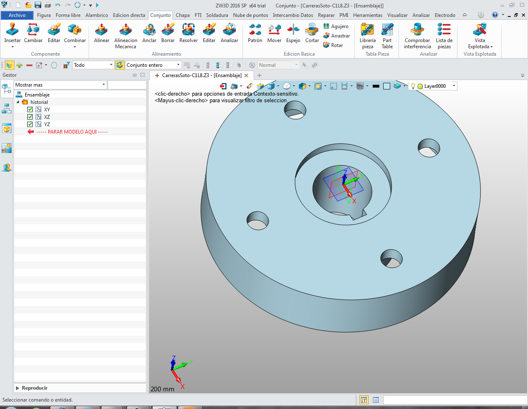Click the light blue face color swatch
The height and width of the screenshot is (409, 528).
(x=387, y=86)
